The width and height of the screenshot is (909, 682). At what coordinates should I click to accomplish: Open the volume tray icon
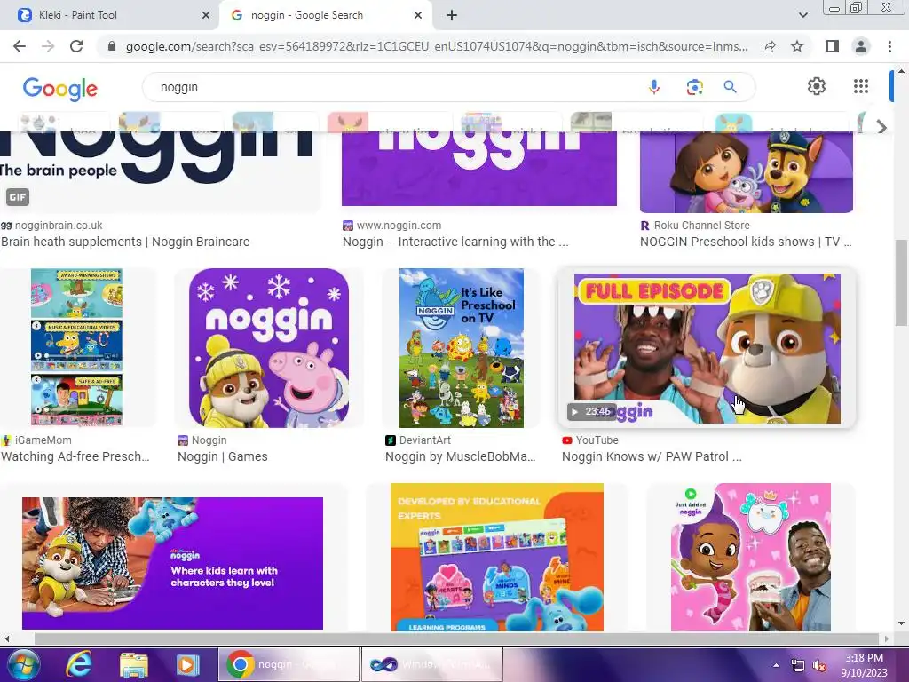pos(819,666)
